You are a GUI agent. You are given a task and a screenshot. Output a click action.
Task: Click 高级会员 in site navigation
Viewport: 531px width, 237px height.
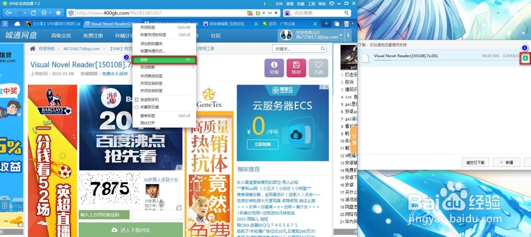point(61,35)
